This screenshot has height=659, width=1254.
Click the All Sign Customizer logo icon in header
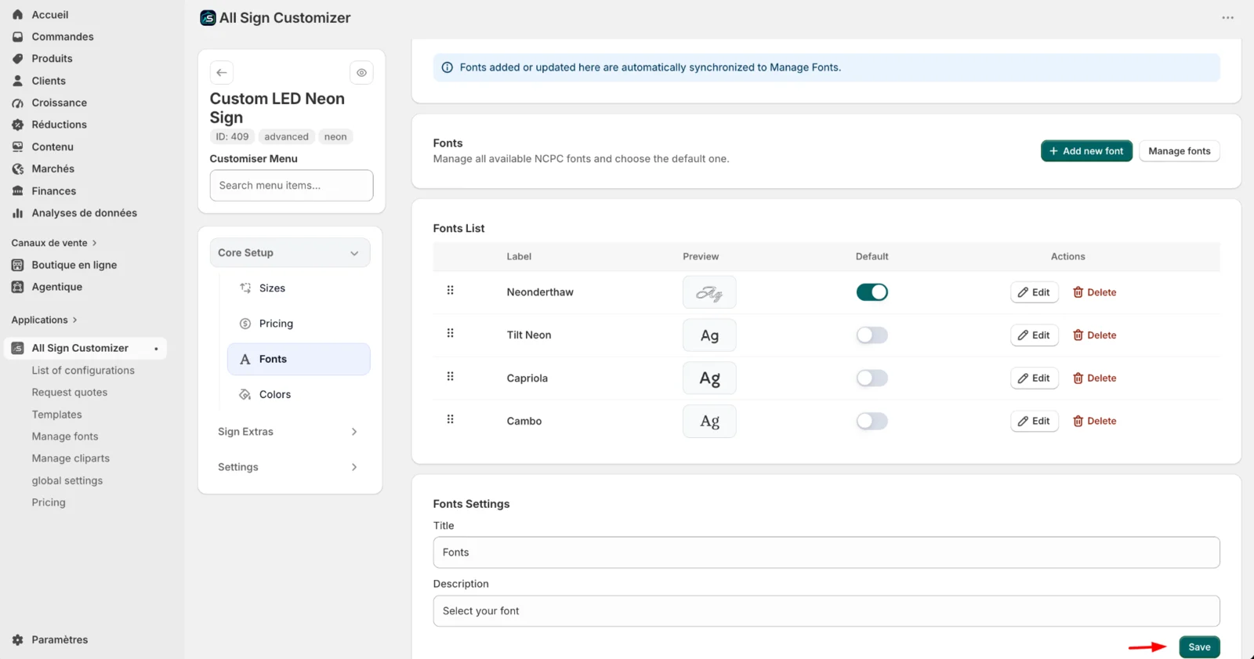(x=208, y=18)
